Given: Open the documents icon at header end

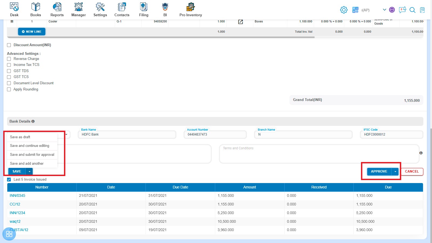Looking at the screenshot, I should pyautogui.click(x=422, y=10).
